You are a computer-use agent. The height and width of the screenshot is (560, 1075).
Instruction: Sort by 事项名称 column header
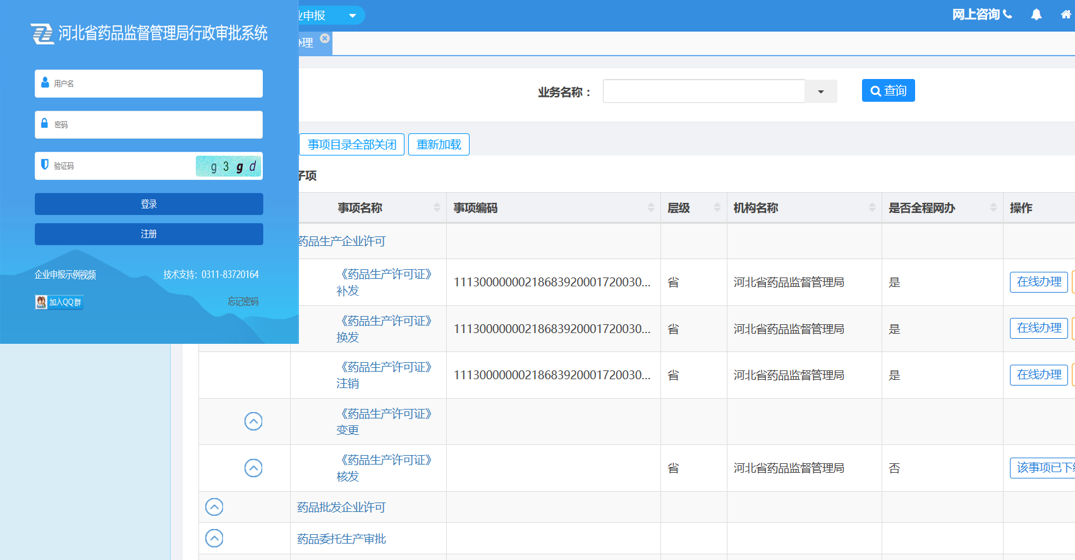coord(368,208)
